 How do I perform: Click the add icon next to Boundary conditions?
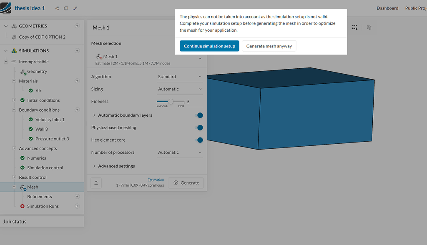pos(77,110)
